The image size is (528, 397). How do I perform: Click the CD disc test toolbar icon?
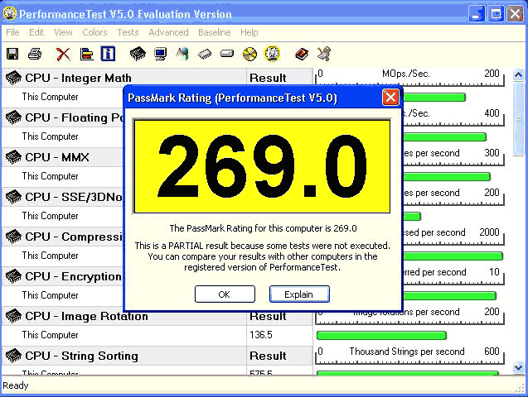(249, 54)
